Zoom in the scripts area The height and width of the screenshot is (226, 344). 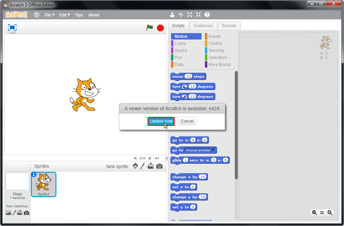coord(330,213)
